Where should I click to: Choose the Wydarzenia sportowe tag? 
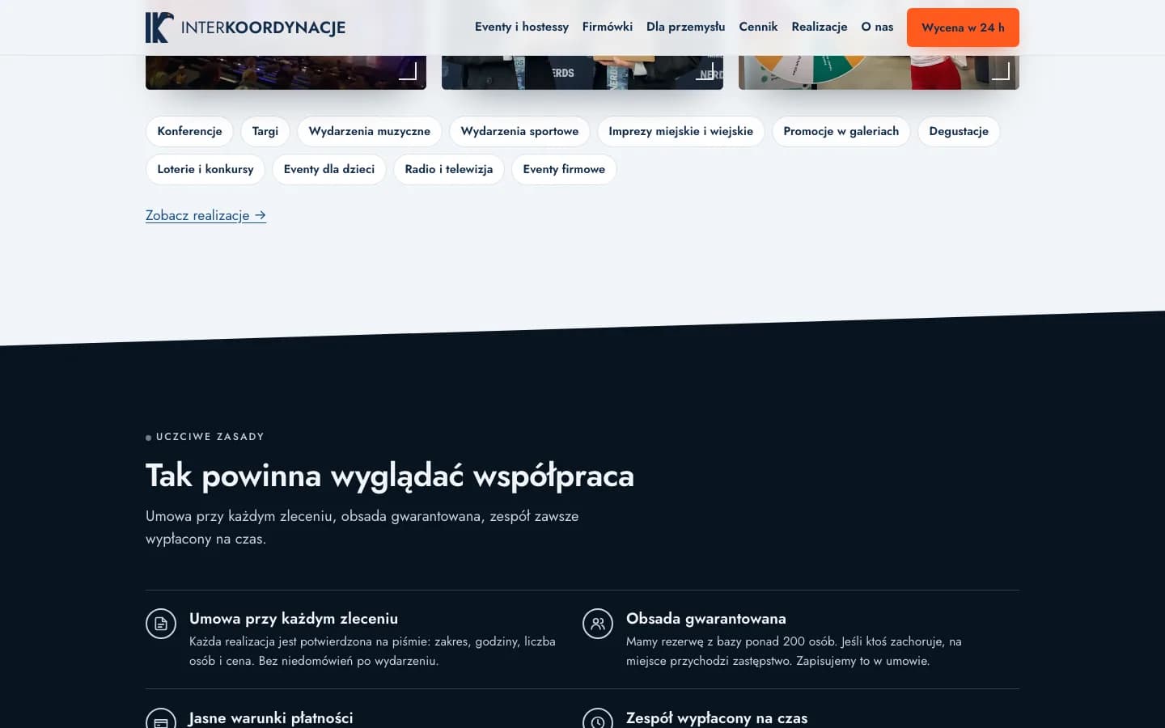[519, 131]
